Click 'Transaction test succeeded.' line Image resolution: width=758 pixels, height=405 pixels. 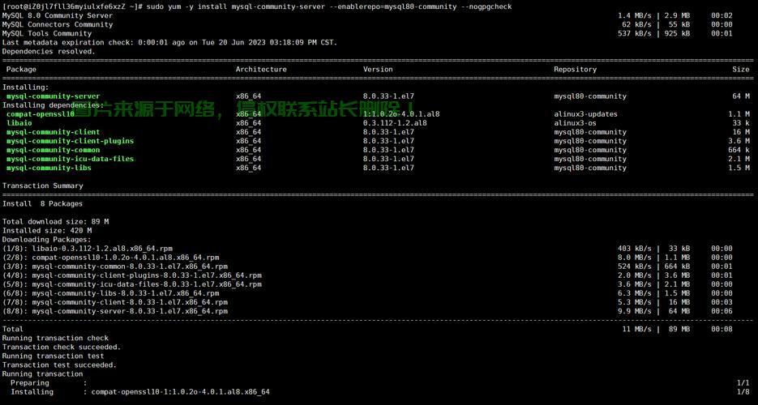coord(59,365)
